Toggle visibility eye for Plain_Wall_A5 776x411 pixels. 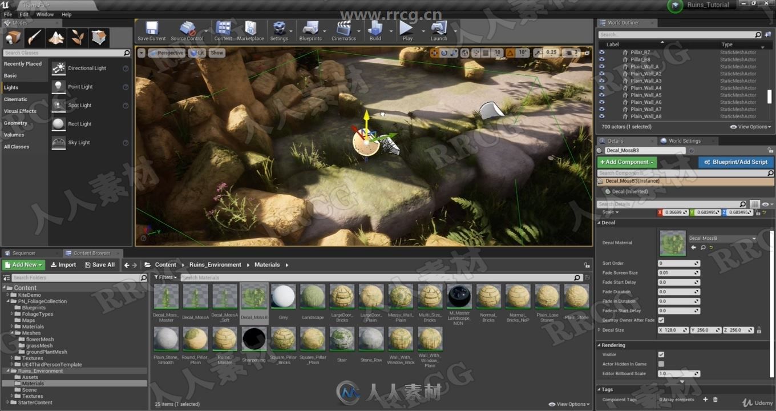coord(601,95)
